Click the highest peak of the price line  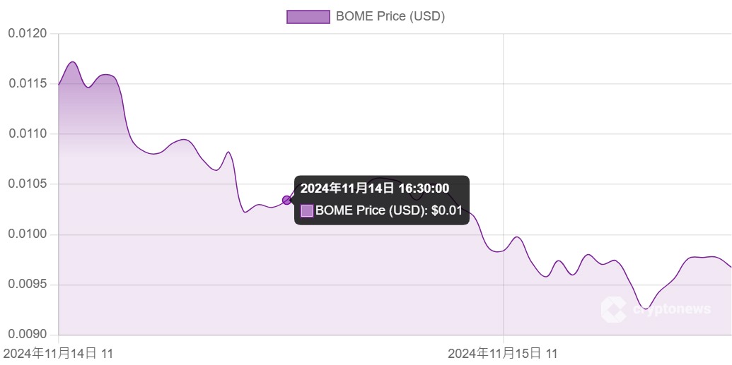pyautogui.click(x=73, y=62)
